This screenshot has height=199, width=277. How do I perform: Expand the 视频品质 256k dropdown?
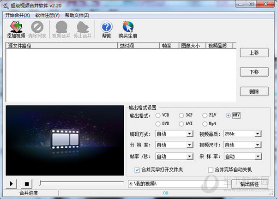[258, 134]
